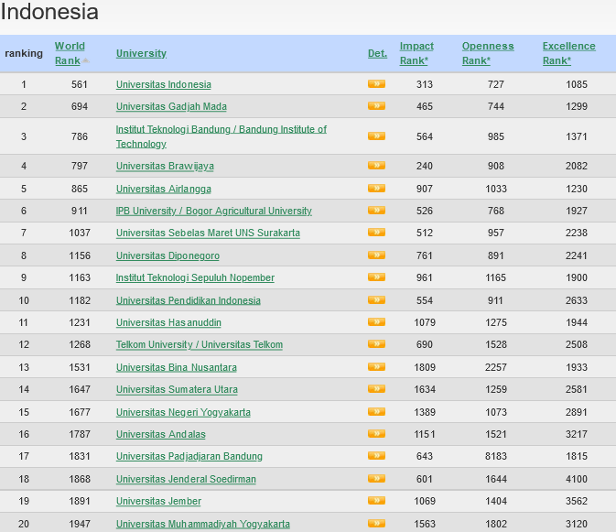Open details icon for Institut Teknologi Sepuluh Nopember
This screenshot has height=532, width=616.
pyautogui.click(x=376, y=277)
